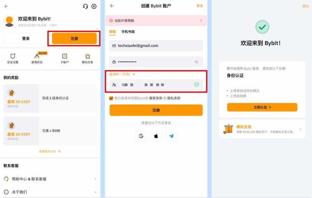312x198 pixels.
Task: Open customer support headset icon
Action: coord(85,6)
